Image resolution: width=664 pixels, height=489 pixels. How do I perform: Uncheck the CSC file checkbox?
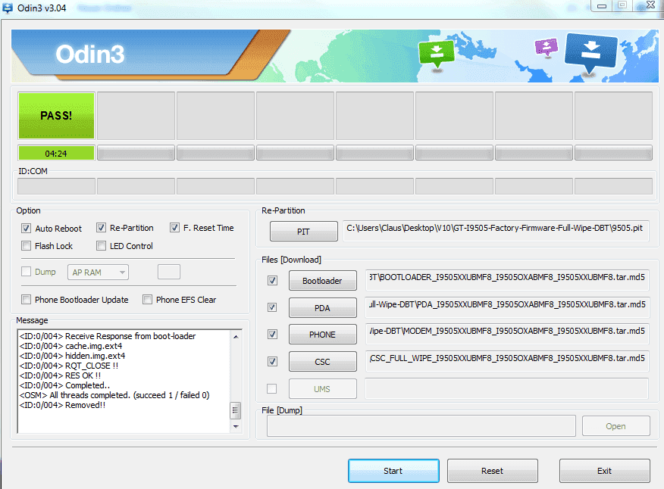click(x=272, y=362)
